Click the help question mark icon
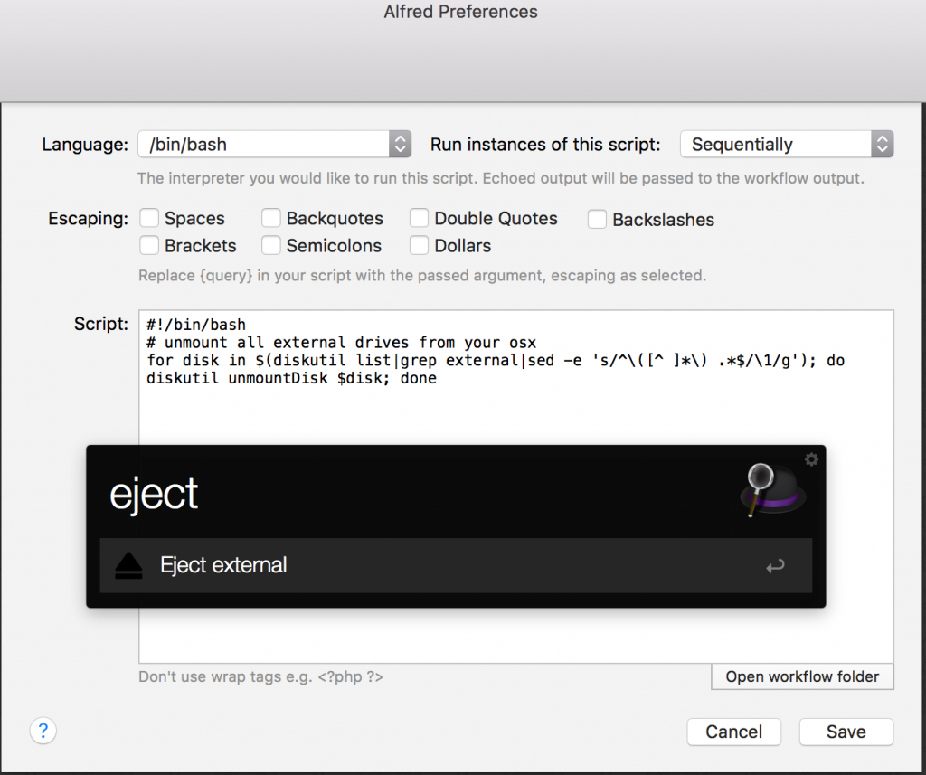Image resolution: width=926 pixels, height=775 pixels. [43, 731]
